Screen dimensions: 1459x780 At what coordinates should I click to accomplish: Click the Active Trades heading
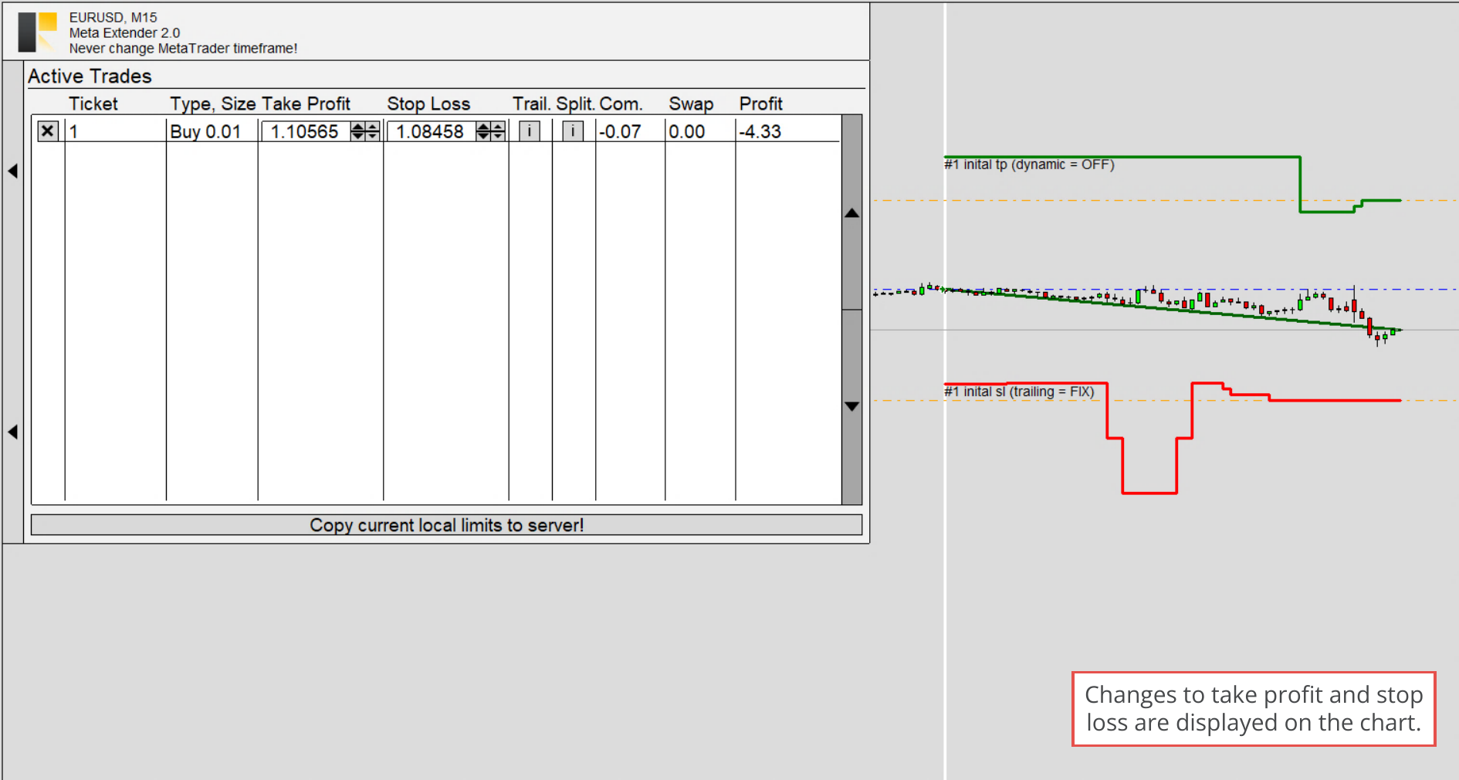coord(90,76)
